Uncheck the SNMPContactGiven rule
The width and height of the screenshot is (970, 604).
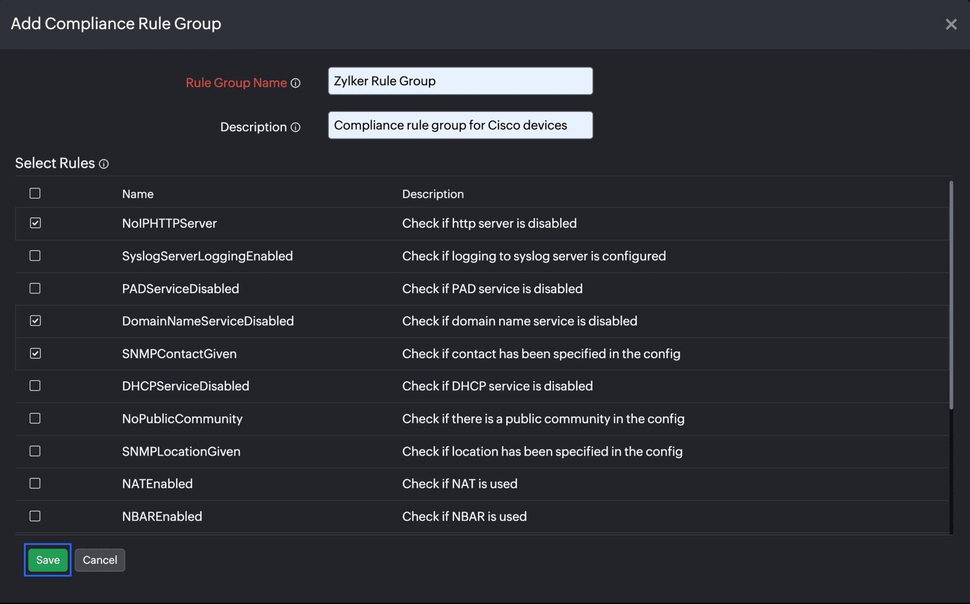[35, 353]
